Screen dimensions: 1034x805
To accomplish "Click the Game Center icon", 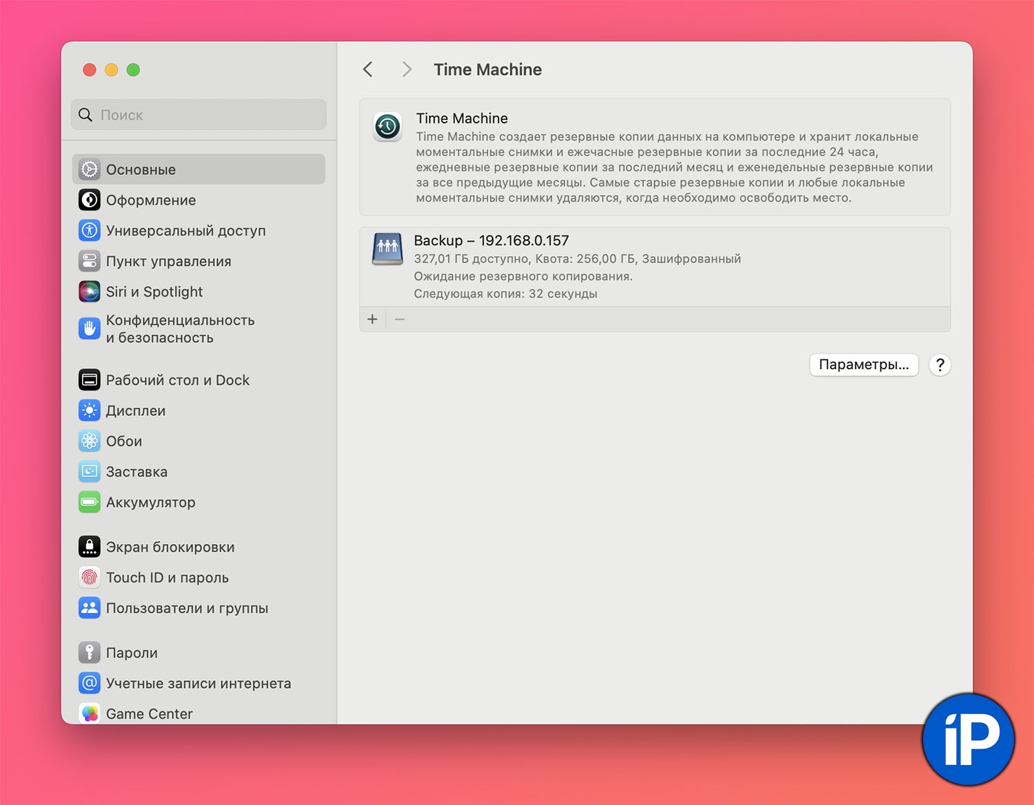I will 90,713.
